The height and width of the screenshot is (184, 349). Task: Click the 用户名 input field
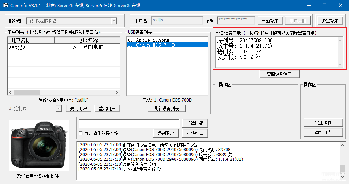[x=177, y=20]
